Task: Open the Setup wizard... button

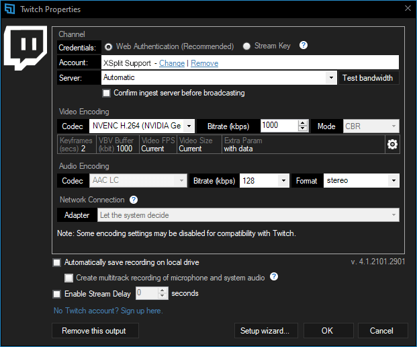Action: coord(266,330)
